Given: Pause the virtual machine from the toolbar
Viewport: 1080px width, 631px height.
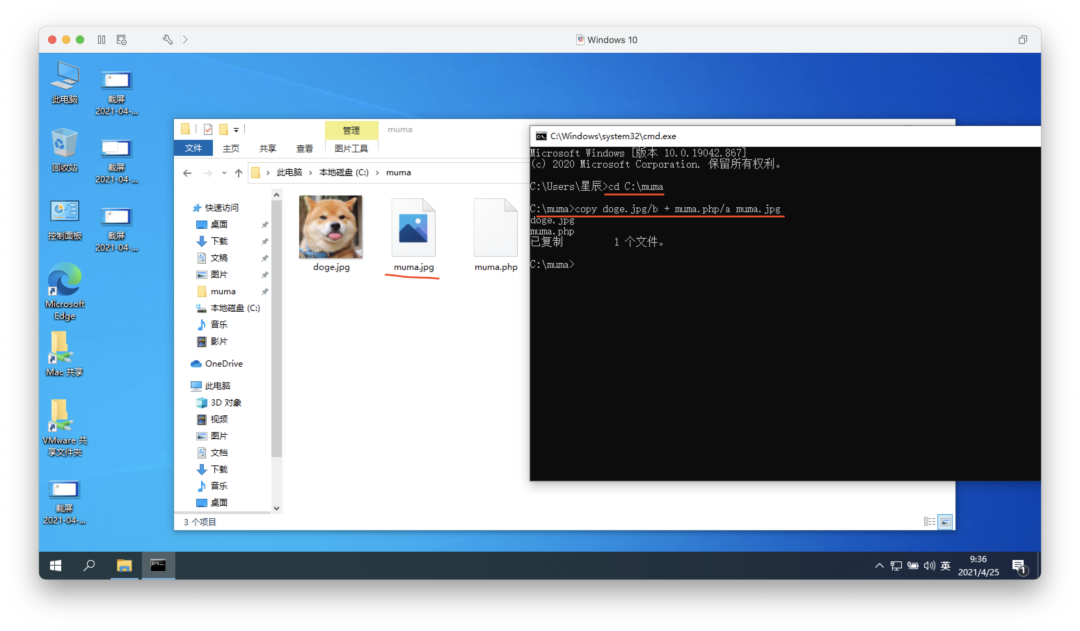Looking at the screenshot, I should (102, 40).
